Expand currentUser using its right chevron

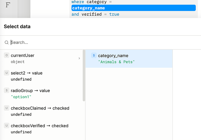[x=79, y=58]
